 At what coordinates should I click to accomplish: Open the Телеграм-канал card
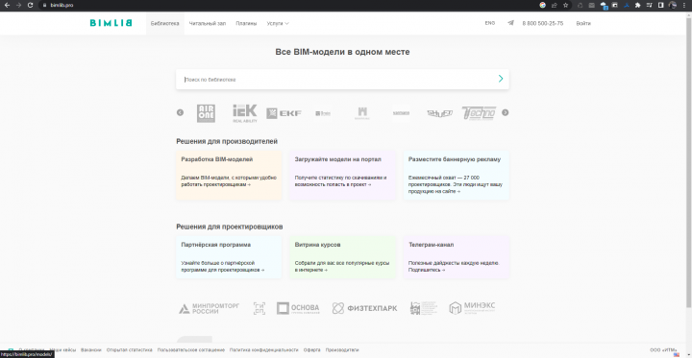tap(457, 257)
